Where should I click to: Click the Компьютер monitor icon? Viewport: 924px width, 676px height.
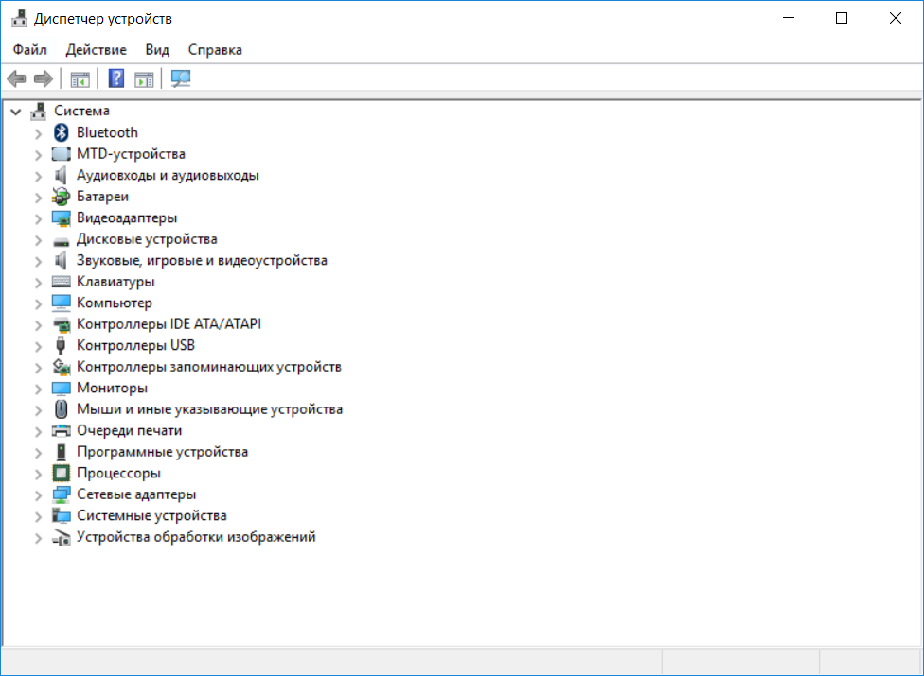[62, 303]
